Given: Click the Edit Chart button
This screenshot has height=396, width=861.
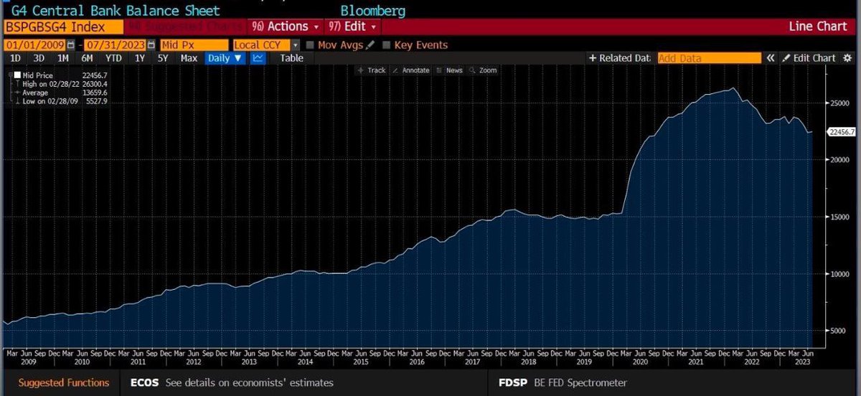Looking at the screenshot, I should 808,58.
